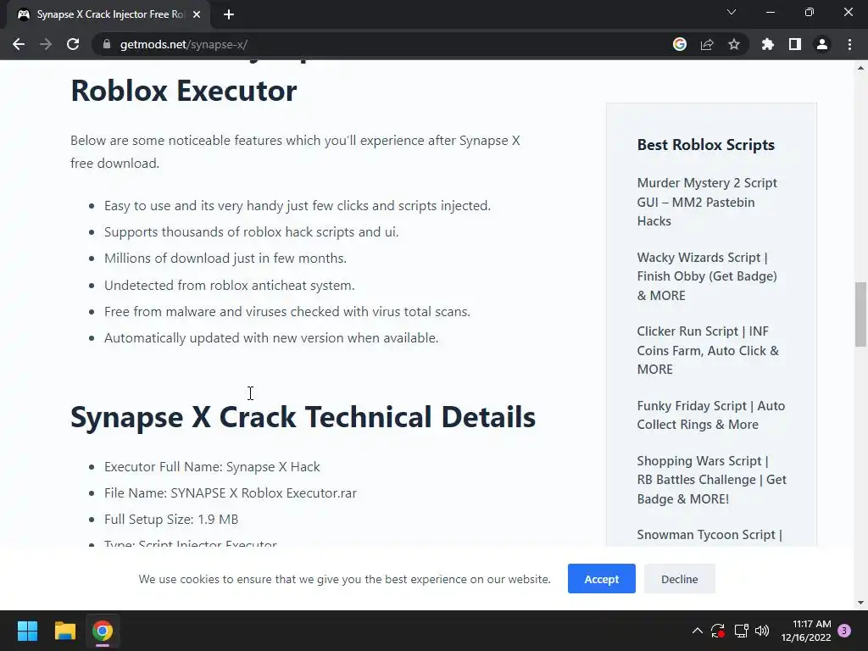Click the Google icon in address bar
The height and width of the screenshot is (651, 868).
(x=679, y=44)
